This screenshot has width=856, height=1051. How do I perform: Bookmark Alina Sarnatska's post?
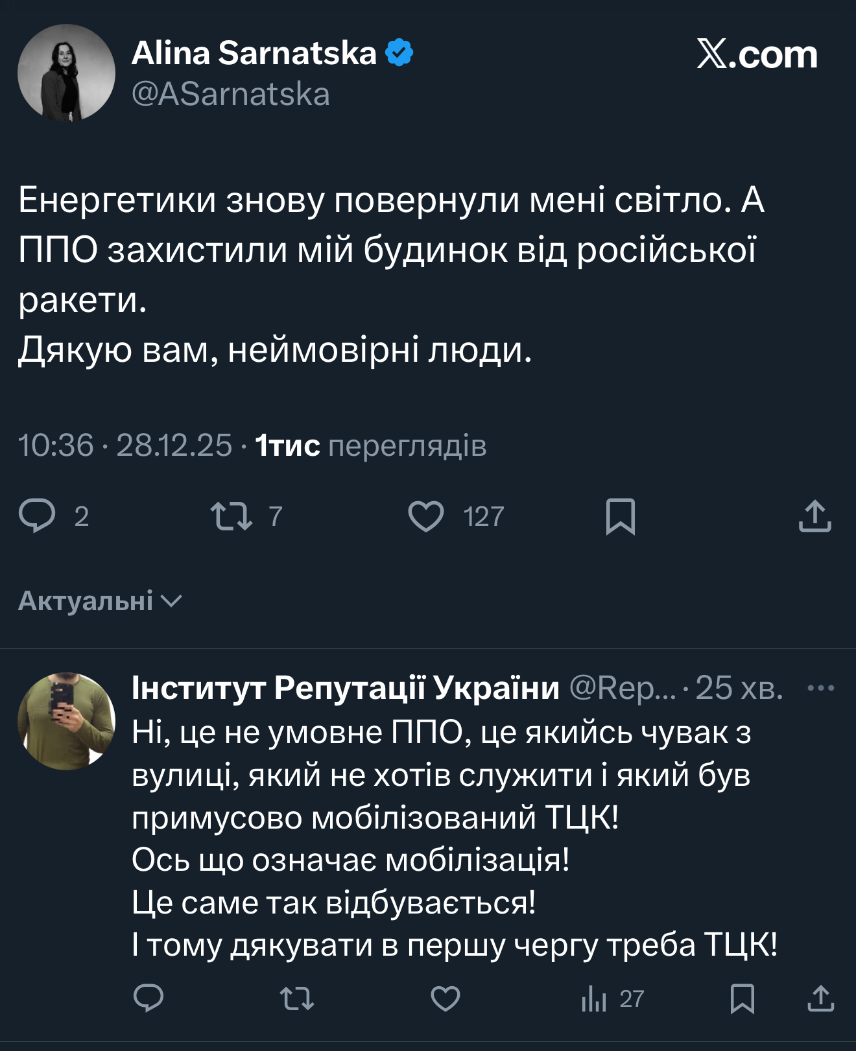tap(620, 516)
